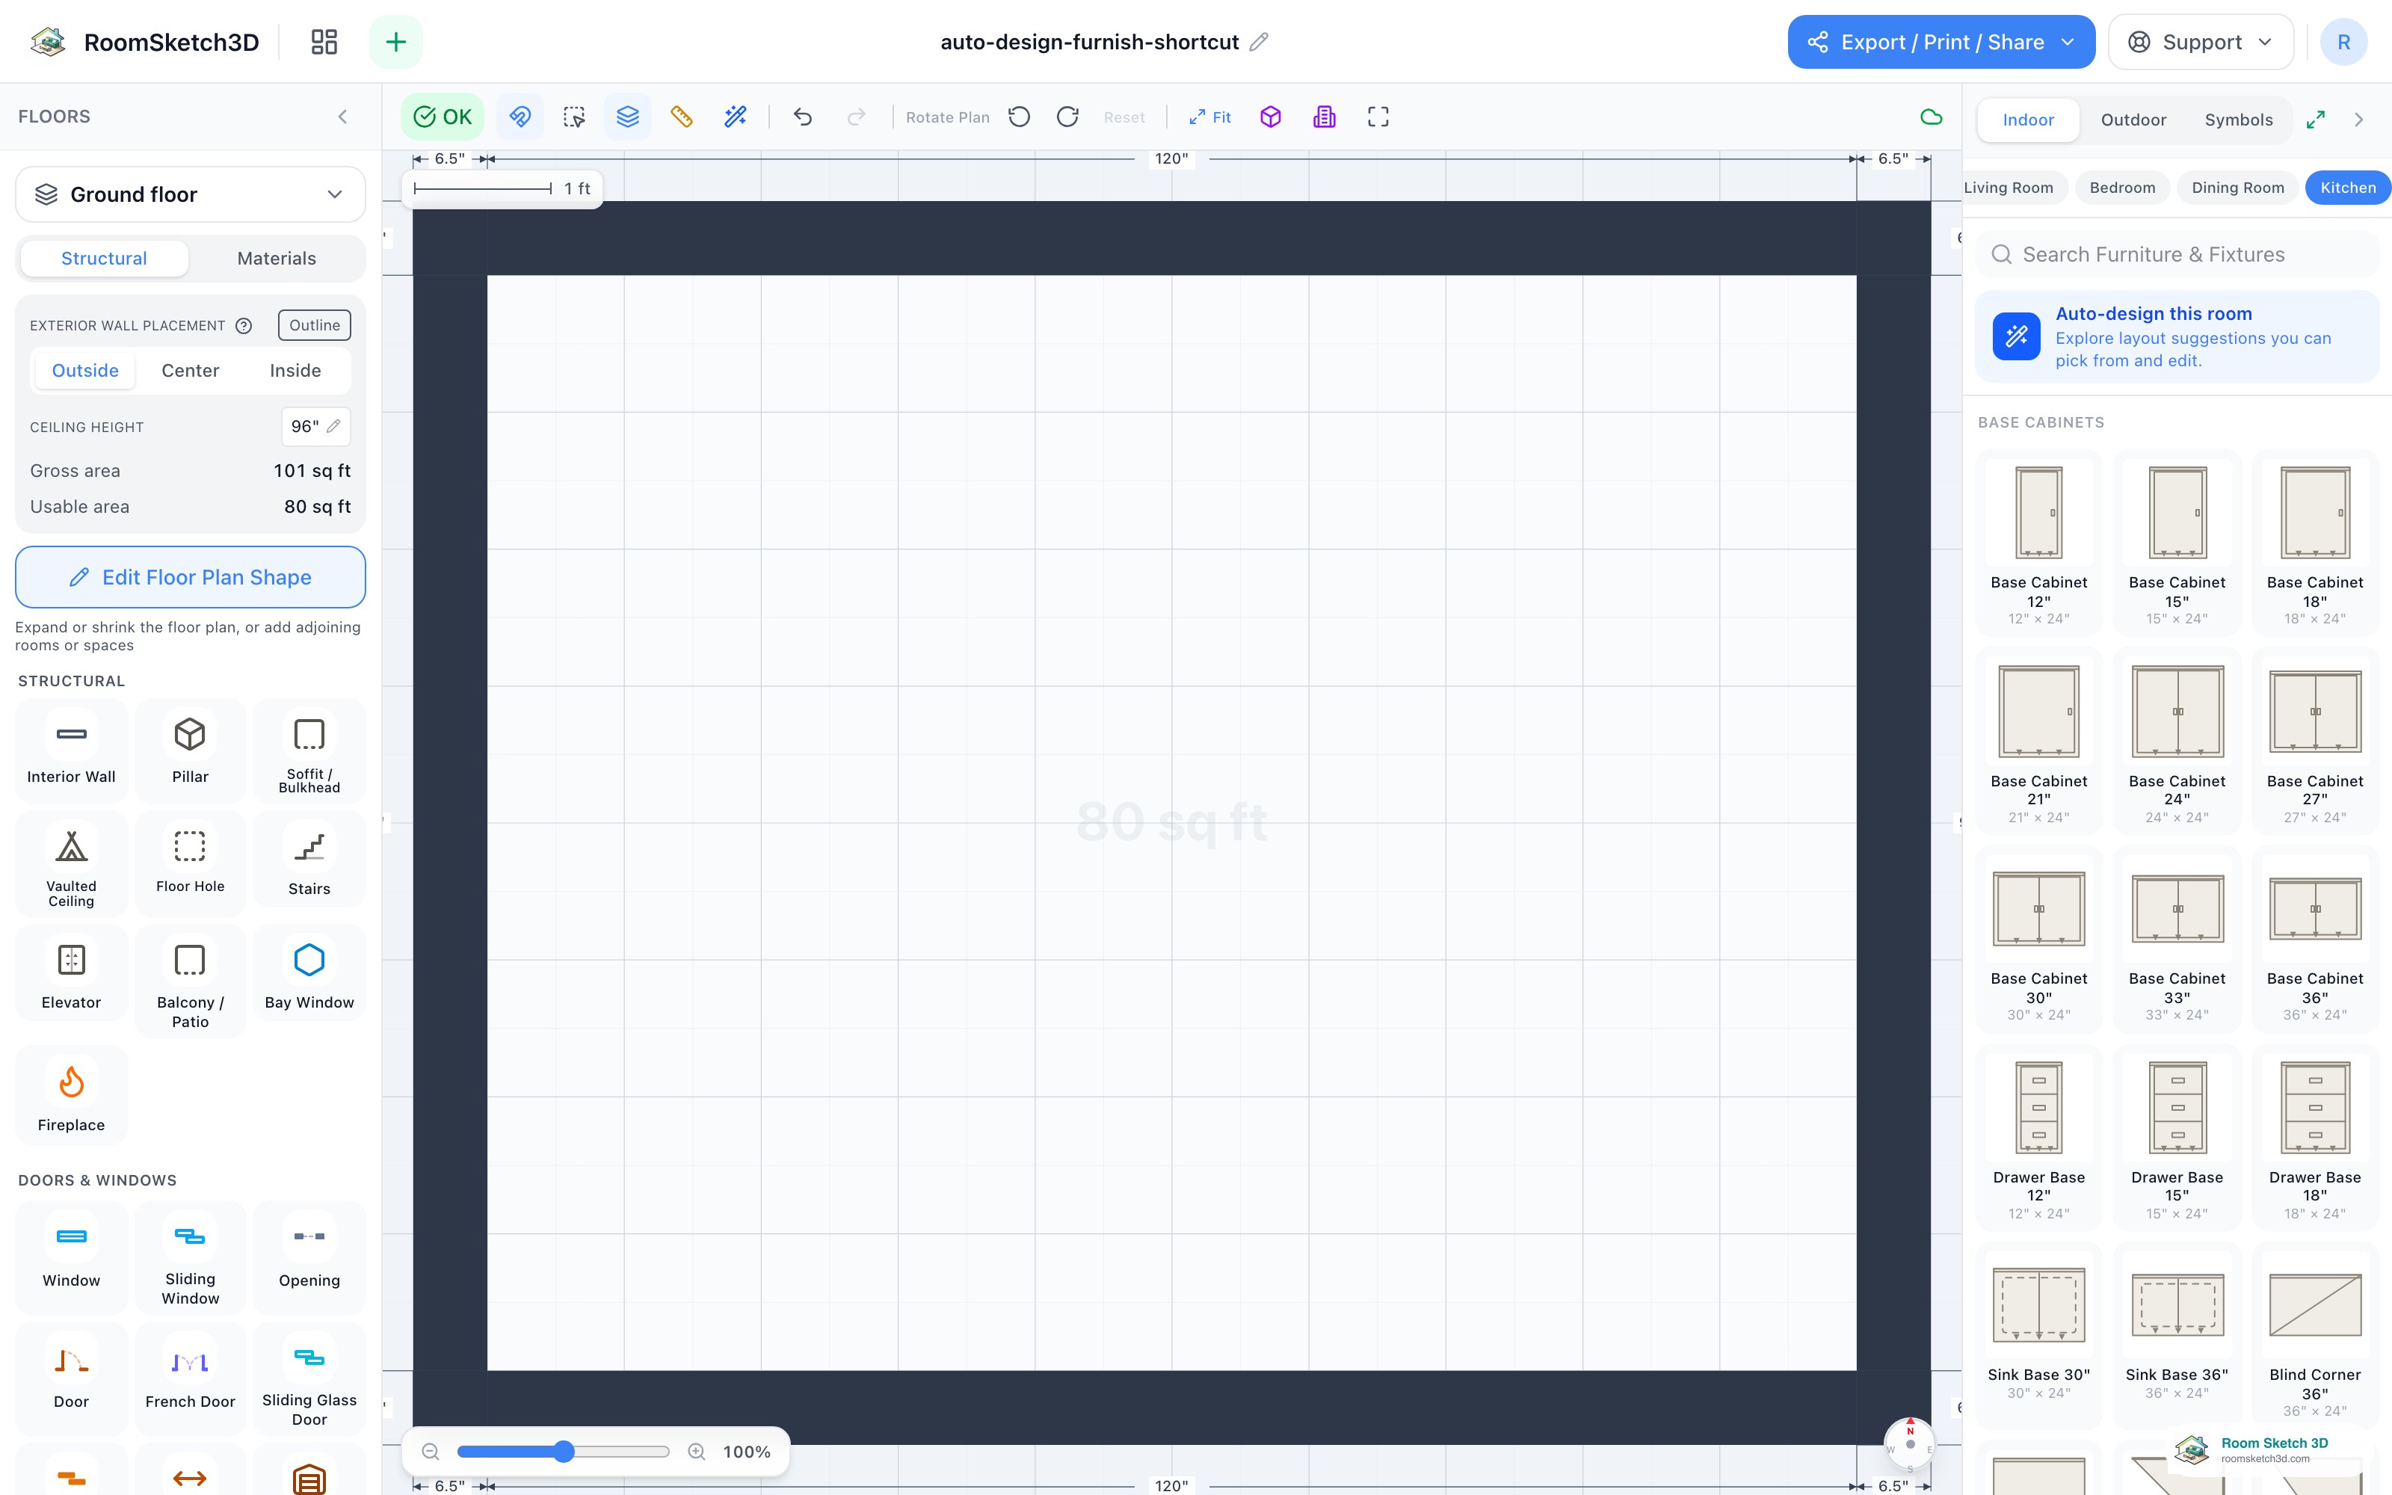Open the 3D cube view

click(x=1271, y=117)
